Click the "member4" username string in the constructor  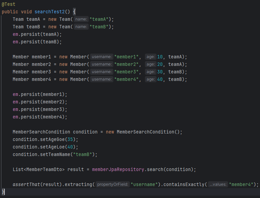point(126,79)
